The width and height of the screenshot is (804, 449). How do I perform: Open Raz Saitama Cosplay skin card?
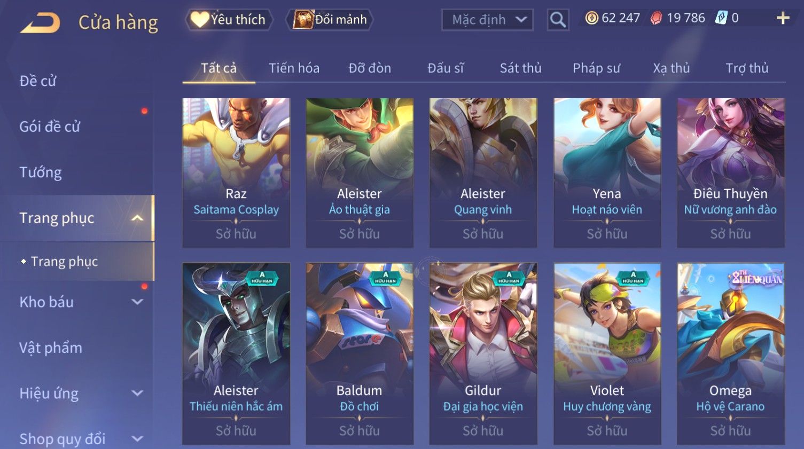tap(236, 172)
